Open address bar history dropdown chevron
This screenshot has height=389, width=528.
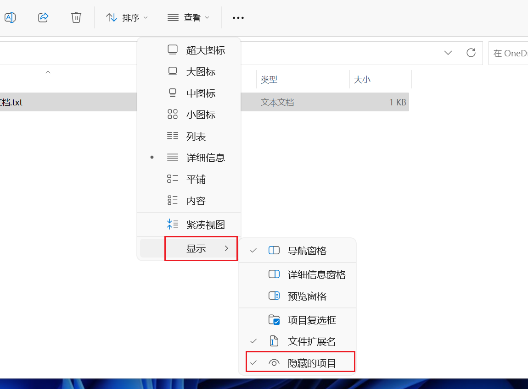[x=448, y=53]
